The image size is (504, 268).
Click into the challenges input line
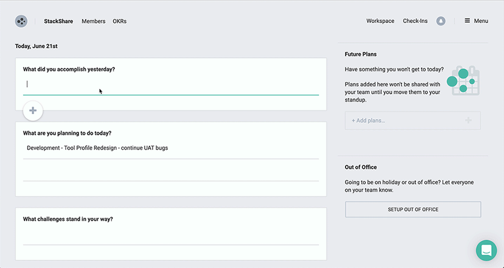(171, 236)
